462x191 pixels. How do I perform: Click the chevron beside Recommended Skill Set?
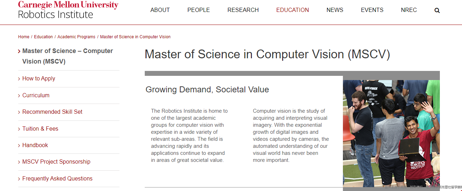[19, 112]
